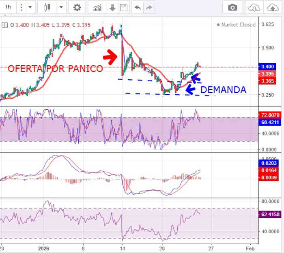Click the OFERTA POR PANICO text annotation

(55, 69)
